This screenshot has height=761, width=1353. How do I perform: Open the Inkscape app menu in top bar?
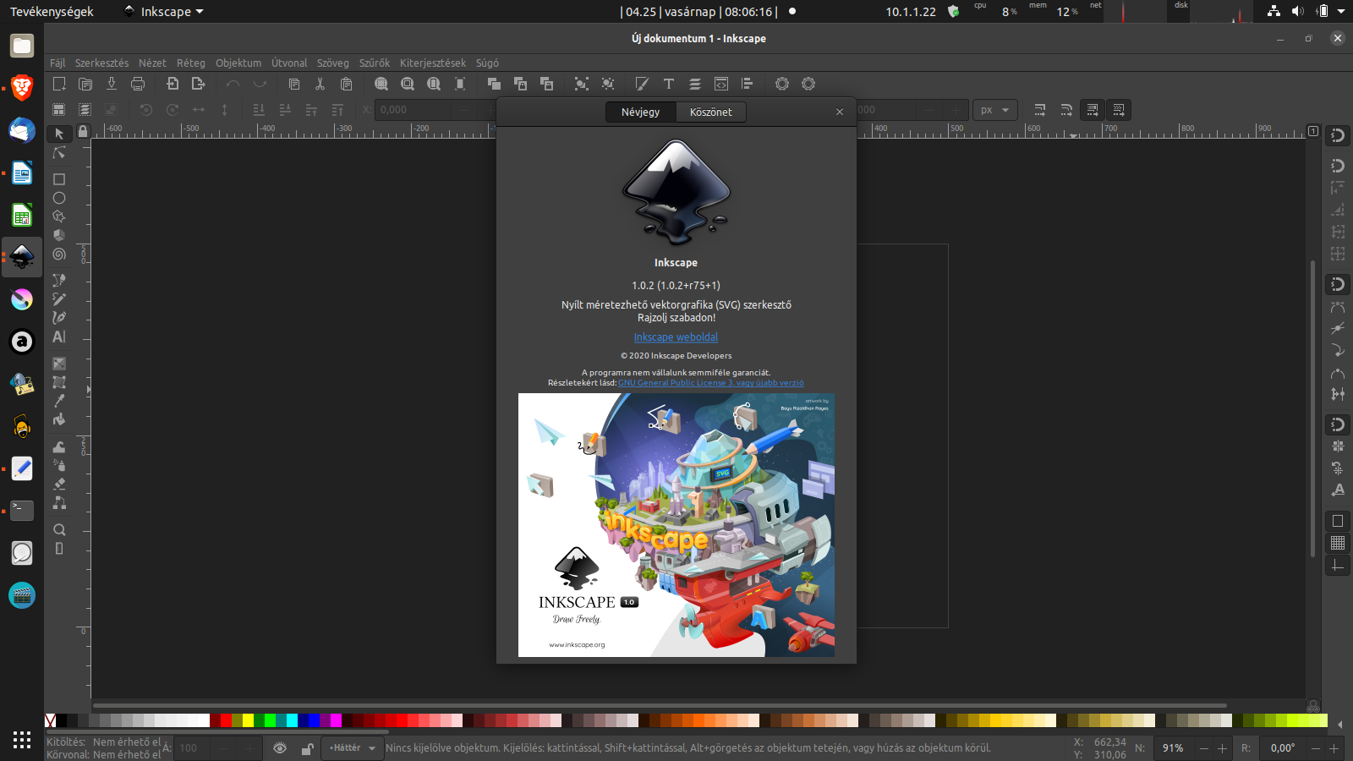pyautogui.click(x=164, y=12)
